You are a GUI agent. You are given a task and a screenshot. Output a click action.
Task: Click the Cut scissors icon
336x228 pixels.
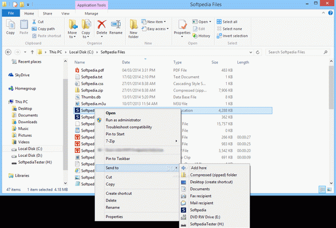(x=34, y=22)
